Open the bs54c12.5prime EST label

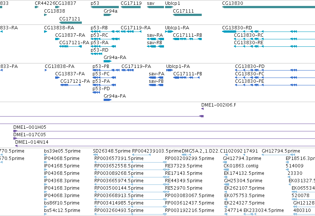[x=62, y=210]
